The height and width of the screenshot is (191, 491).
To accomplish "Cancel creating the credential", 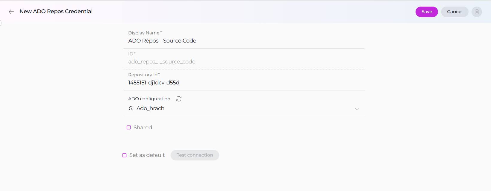I will click(454, 12).
